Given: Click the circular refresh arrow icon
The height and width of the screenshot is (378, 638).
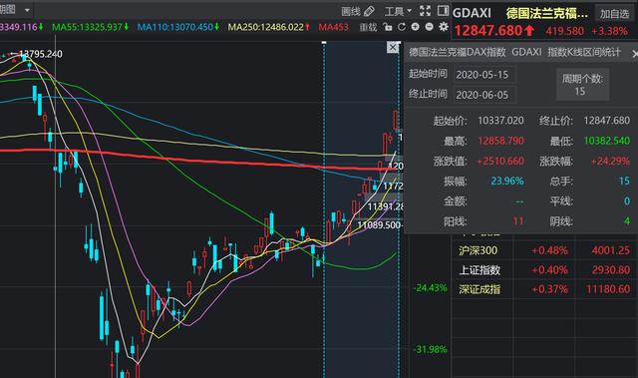Looking at the screenshot, I should (x=402, y=27).
